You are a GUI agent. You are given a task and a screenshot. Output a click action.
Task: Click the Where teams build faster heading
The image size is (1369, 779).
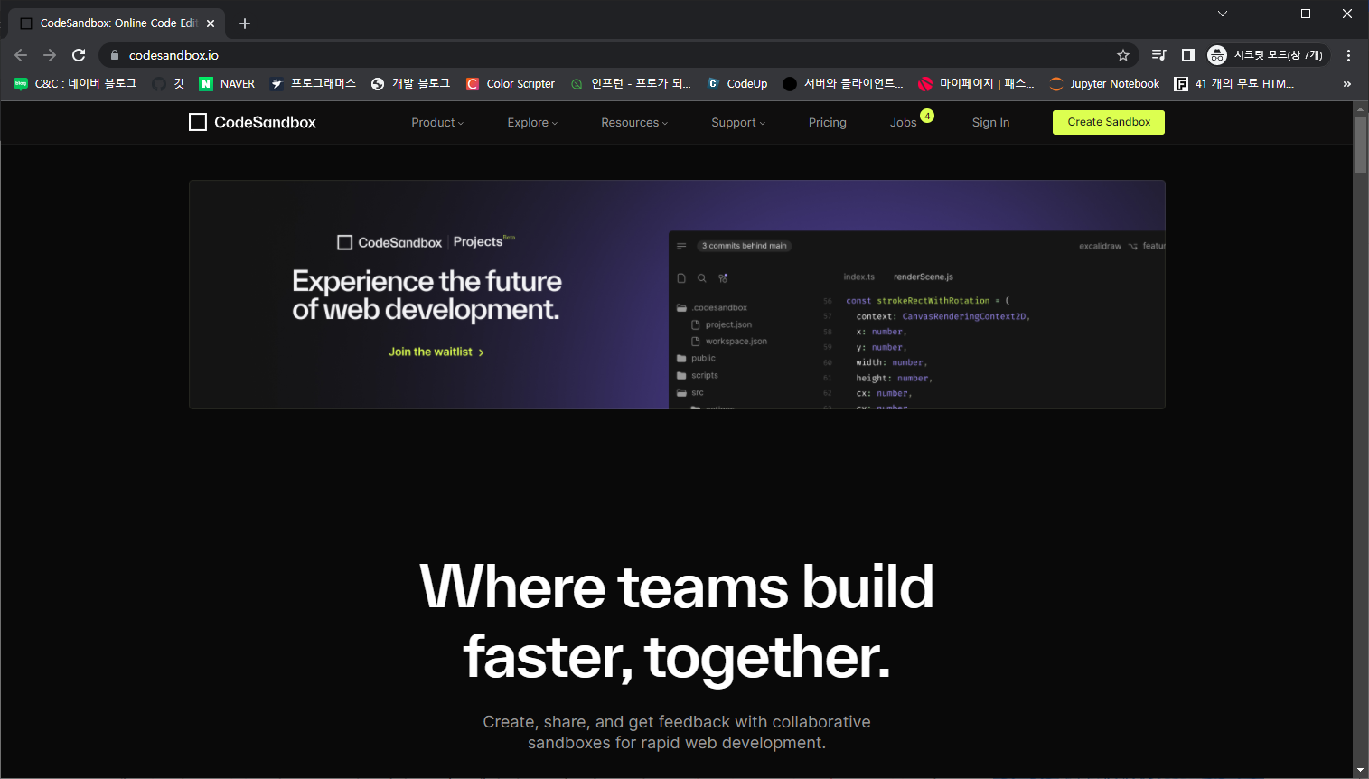coord(677,621)
